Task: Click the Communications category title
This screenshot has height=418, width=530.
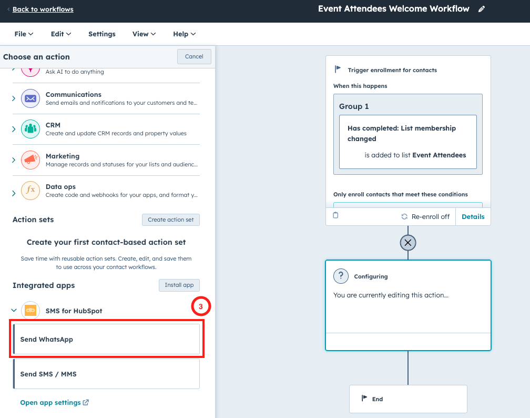Action: 74,94
